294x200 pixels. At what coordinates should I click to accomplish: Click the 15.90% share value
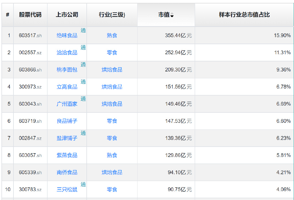pyautogui.click(x=282, y=35)
